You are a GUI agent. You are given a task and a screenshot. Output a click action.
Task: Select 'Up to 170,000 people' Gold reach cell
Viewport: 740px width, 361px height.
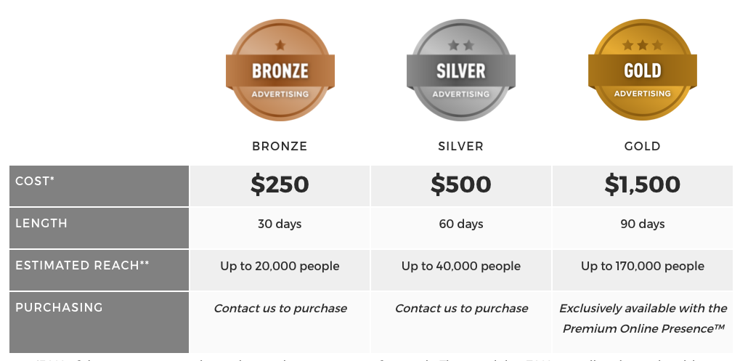coord(642,270)
